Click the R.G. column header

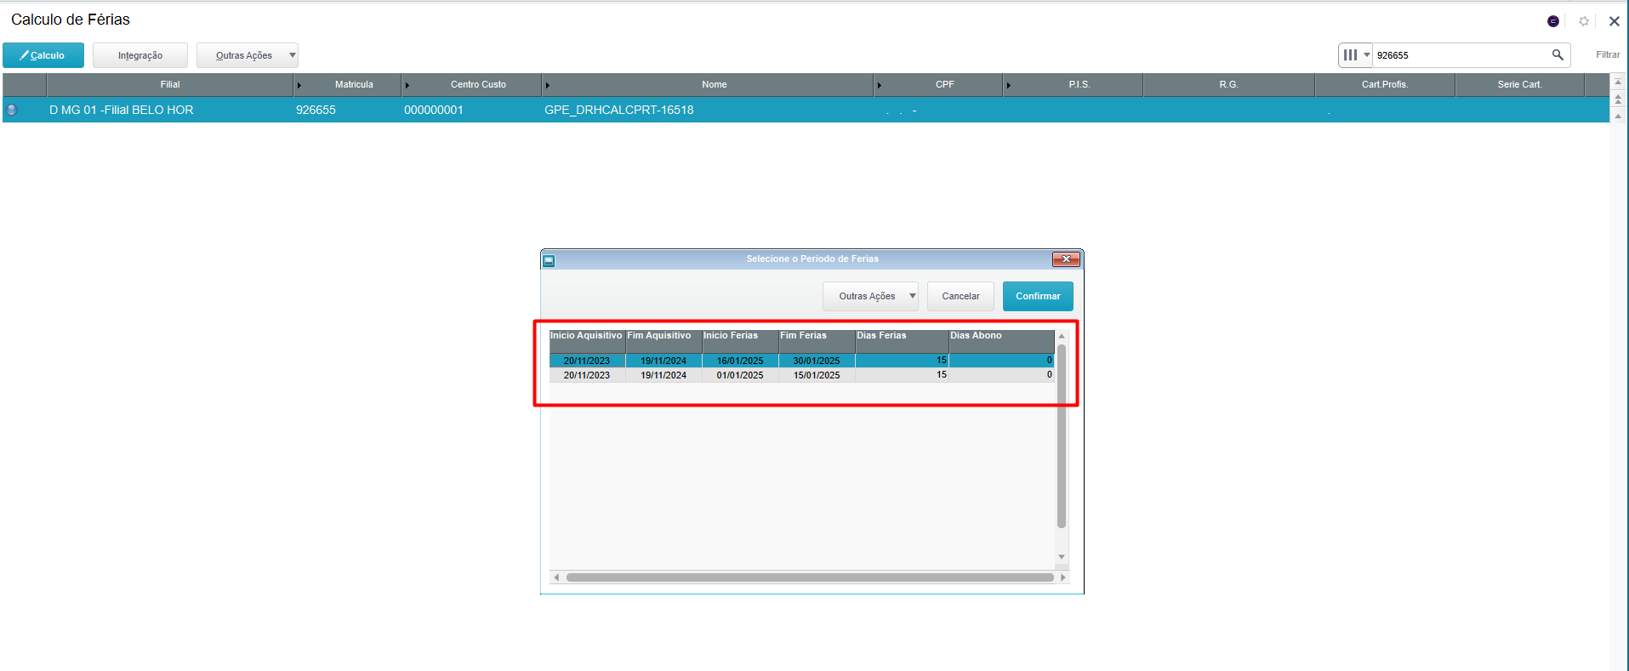[1229, 84]
